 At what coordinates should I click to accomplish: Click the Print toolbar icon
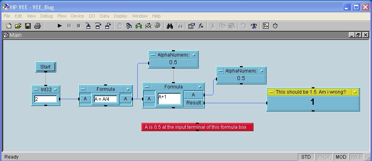(37, 26)
